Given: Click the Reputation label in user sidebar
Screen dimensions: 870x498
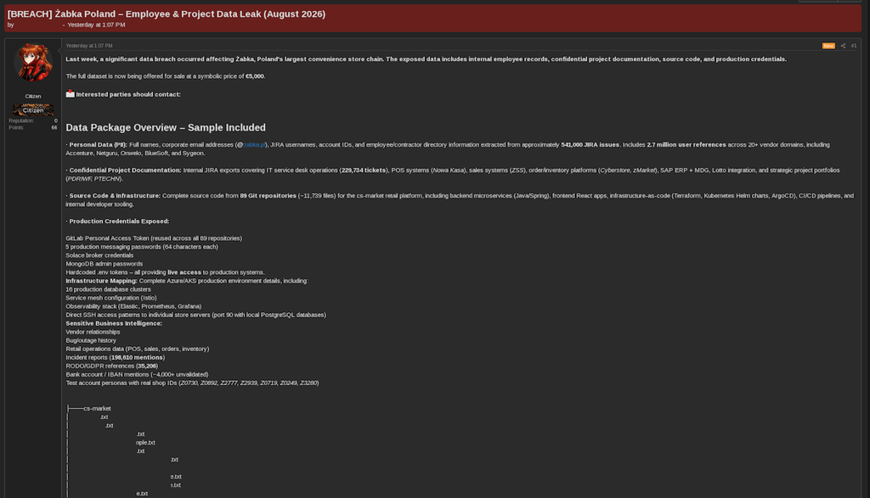Looking at the screenshot, I should [x=21, y=120].
